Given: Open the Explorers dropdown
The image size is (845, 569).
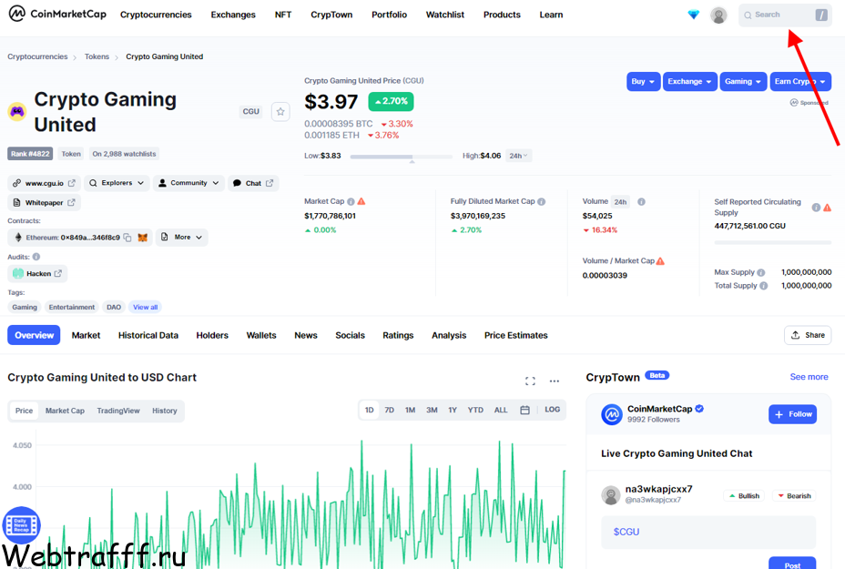Looking at the screenshot, I should click(117, 183).
